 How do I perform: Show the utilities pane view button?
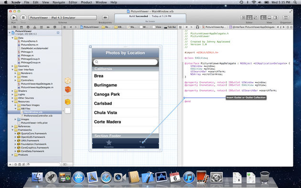(x=275, y=18)
